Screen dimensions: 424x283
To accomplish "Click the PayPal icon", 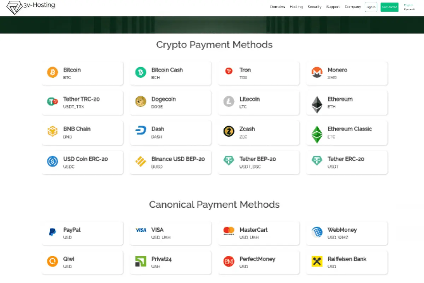I will [x=52, y=232].
